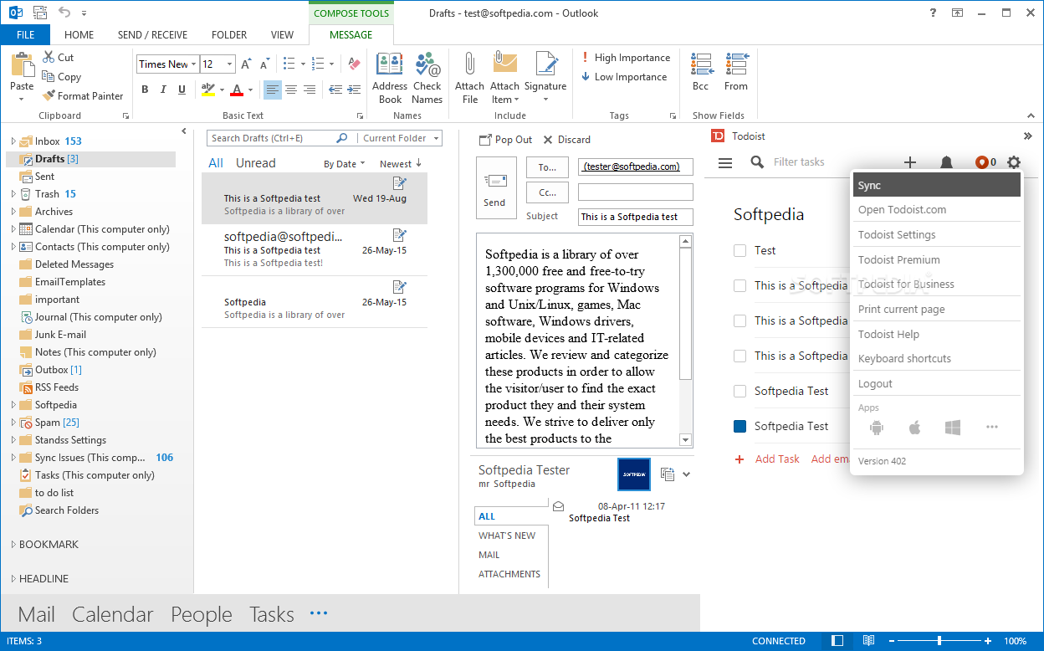Screen dimensions: 1044x651
Task: Open the font size dropdown
Action: pos(230,64)
